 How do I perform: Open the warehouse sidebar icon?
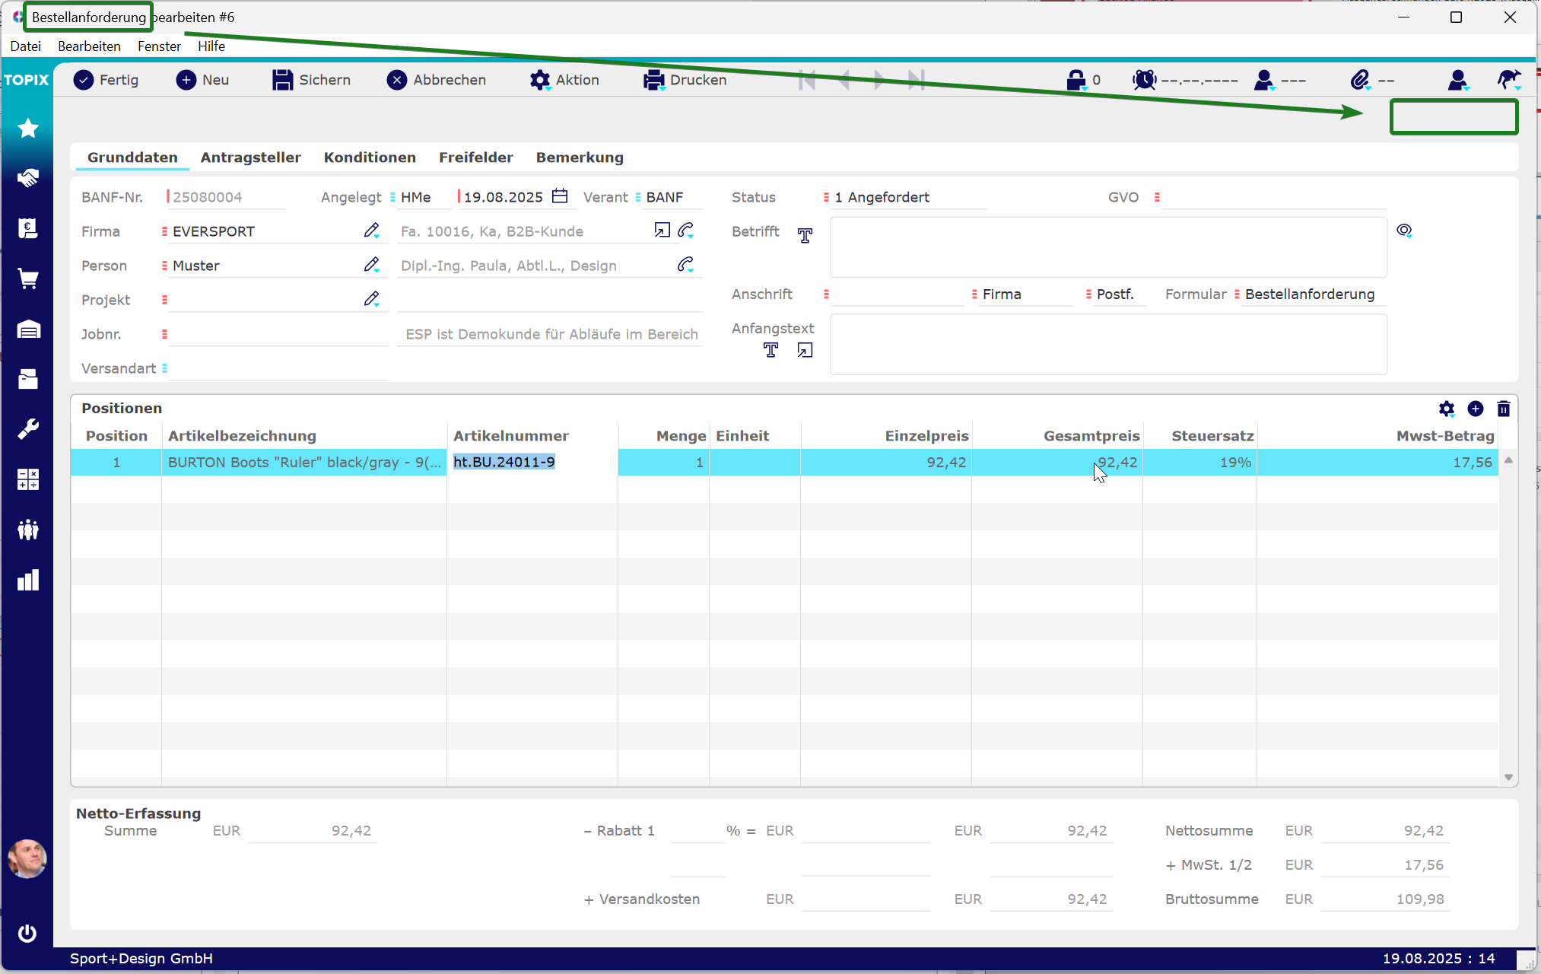(x=28, y=329)
